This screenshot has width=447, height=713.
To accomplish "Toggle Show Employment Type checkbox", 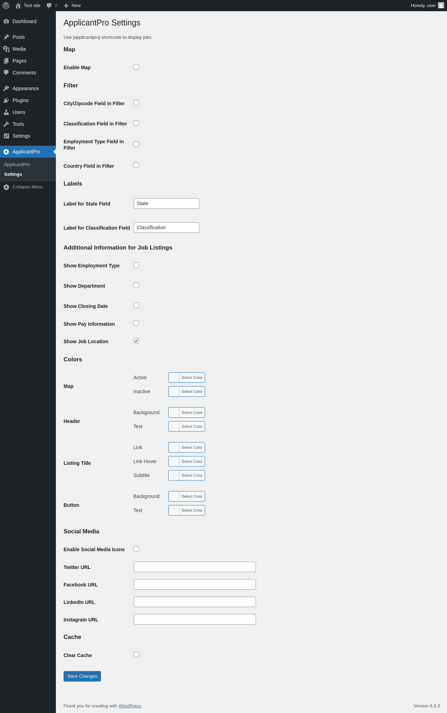I will pyautogui.click(x=136, y=265).
